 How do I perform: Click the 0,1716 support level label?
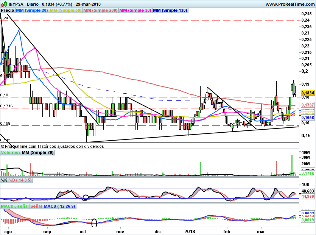pos(6,106)
